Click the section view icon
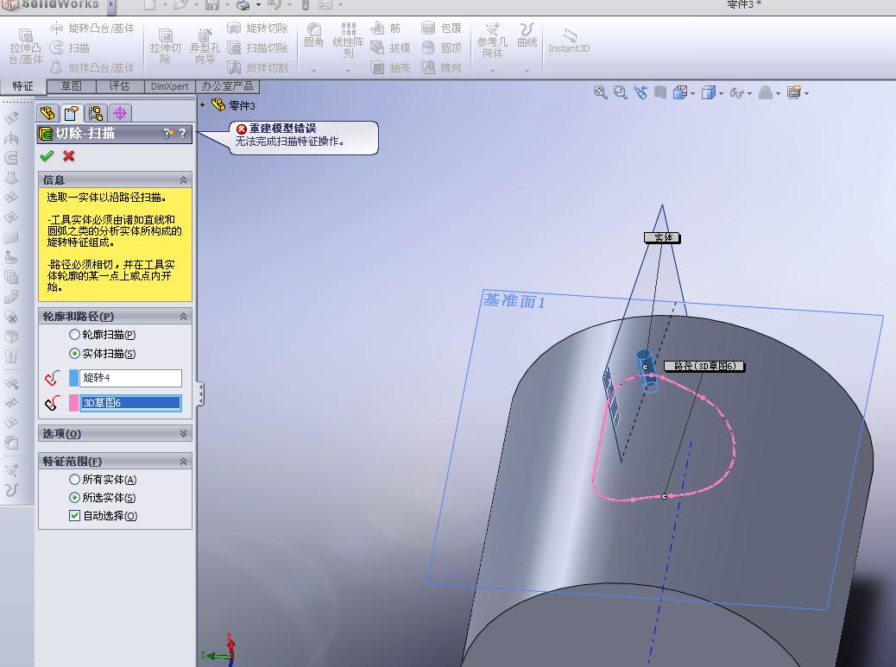Screen dimensions: 896x667 click(x=660, y=92)
